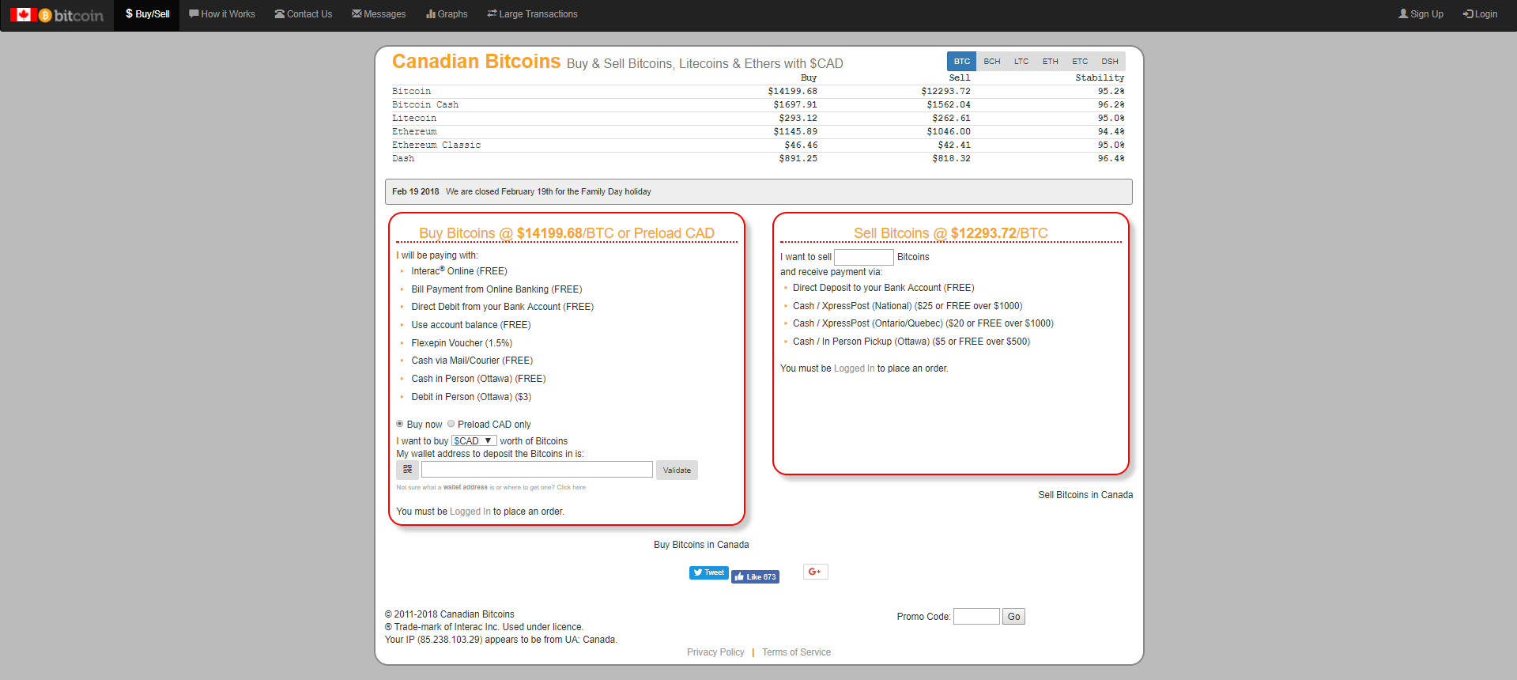This screenshot has height=680, width=1517.
Task: Click the Promo Code input field
Action: point(976,617)
